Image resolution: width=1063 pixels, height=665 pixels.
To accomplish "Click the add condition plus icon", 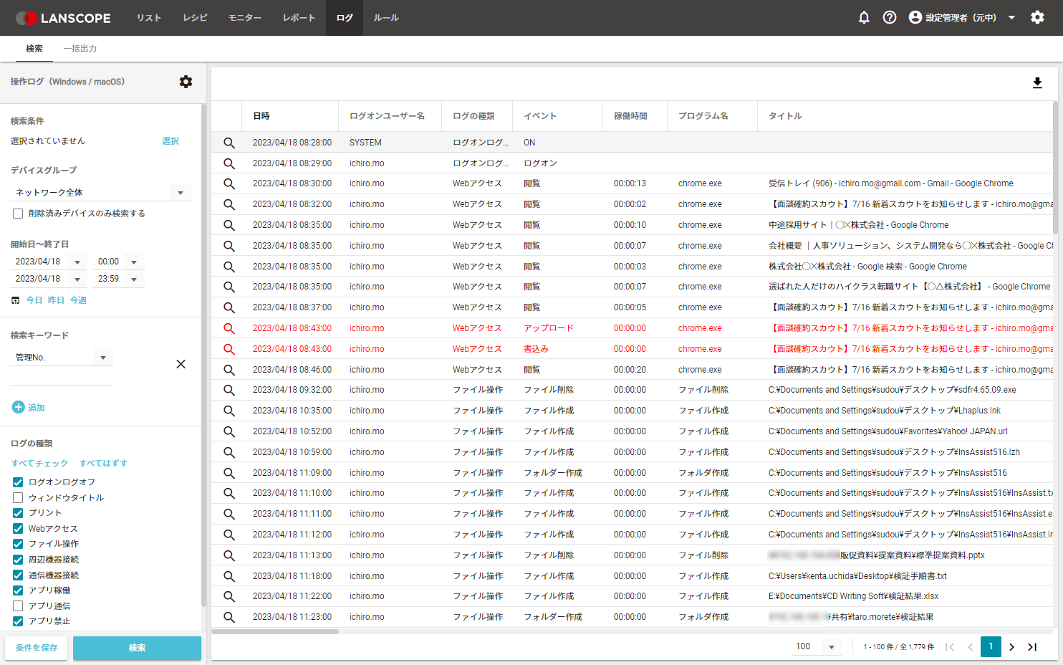I will click(19, 407).
